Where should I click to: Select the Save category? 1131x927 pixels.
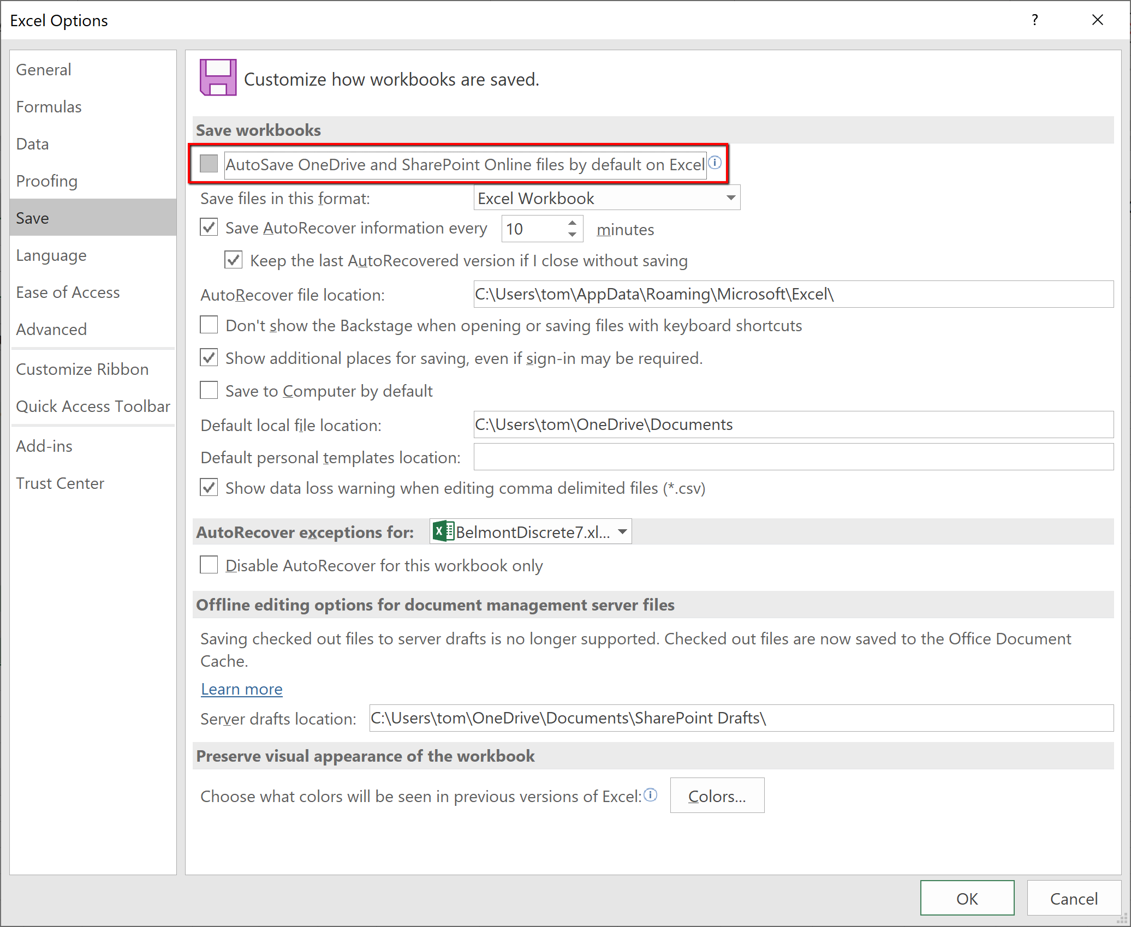pos(93,218)
